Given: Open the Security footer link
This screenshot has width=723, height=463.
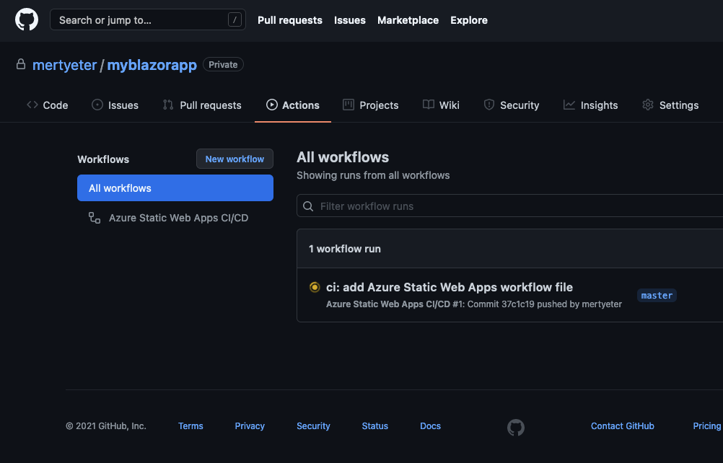Looking at the screenshot, I should point(313,425).
